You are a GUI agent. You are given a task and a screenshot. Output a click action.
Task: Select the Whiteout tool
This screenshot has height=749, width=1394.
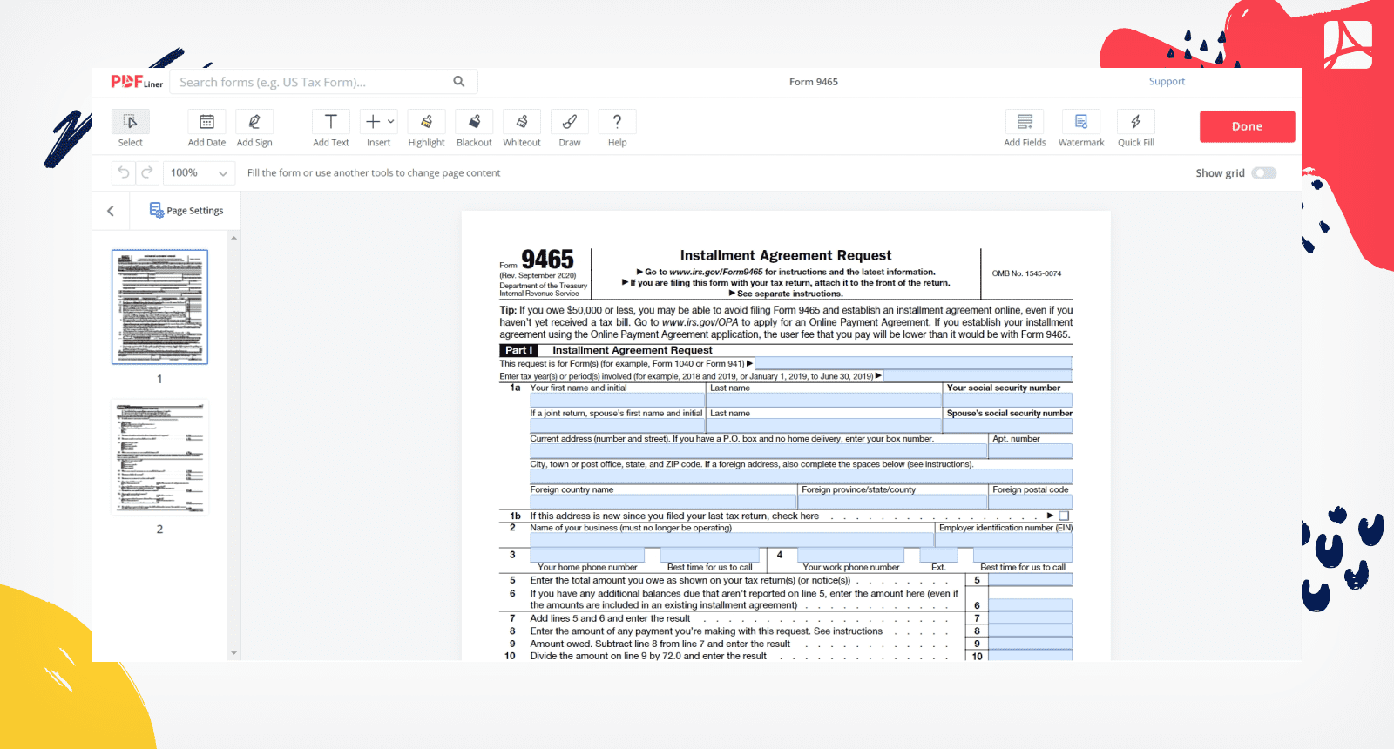(522, 128)
